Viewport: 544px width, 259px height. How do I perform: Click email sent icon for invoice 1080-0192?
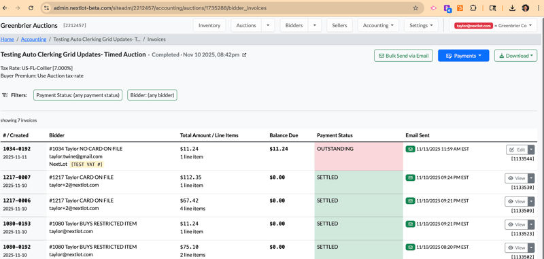click(x=411, y=247)
